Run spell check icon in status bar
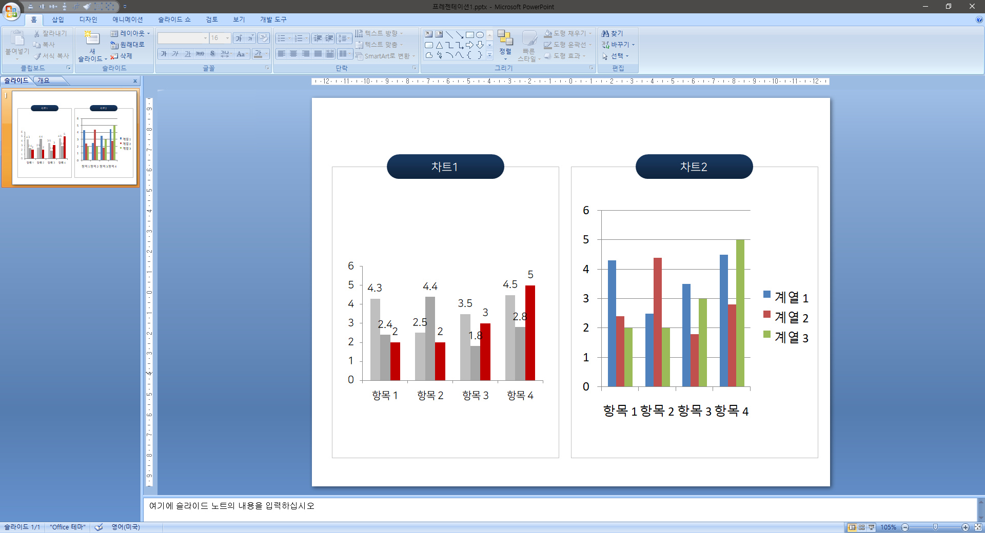 coord(99,527)
